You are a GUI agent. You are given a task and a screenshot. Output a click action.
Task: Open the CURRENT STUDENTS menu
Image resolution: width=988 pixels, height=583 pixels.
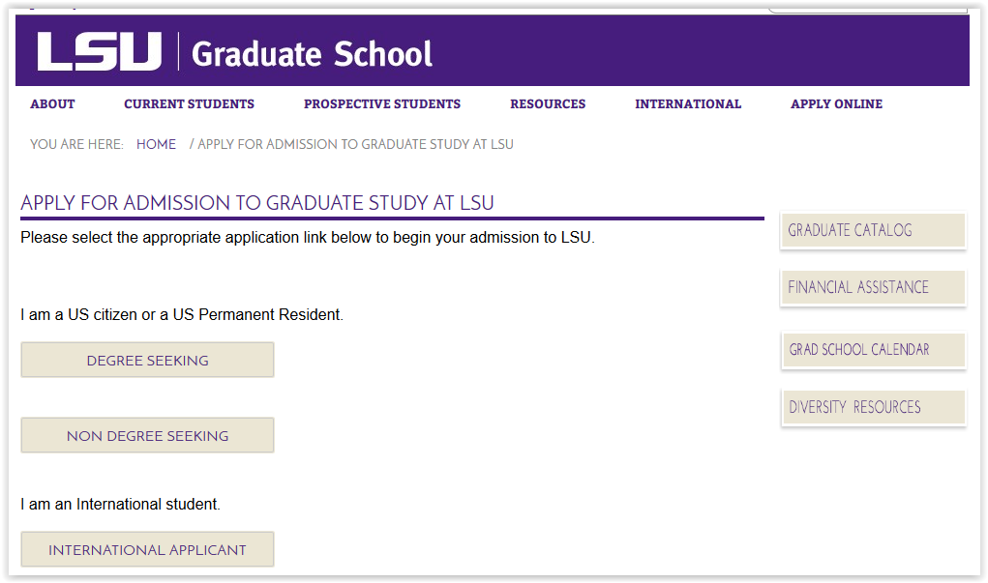[x=189, y=103]
